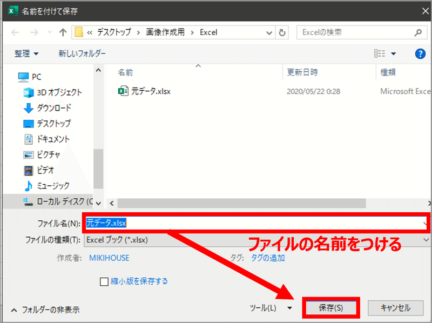Change the view layout icon

[x=380, y=53]
